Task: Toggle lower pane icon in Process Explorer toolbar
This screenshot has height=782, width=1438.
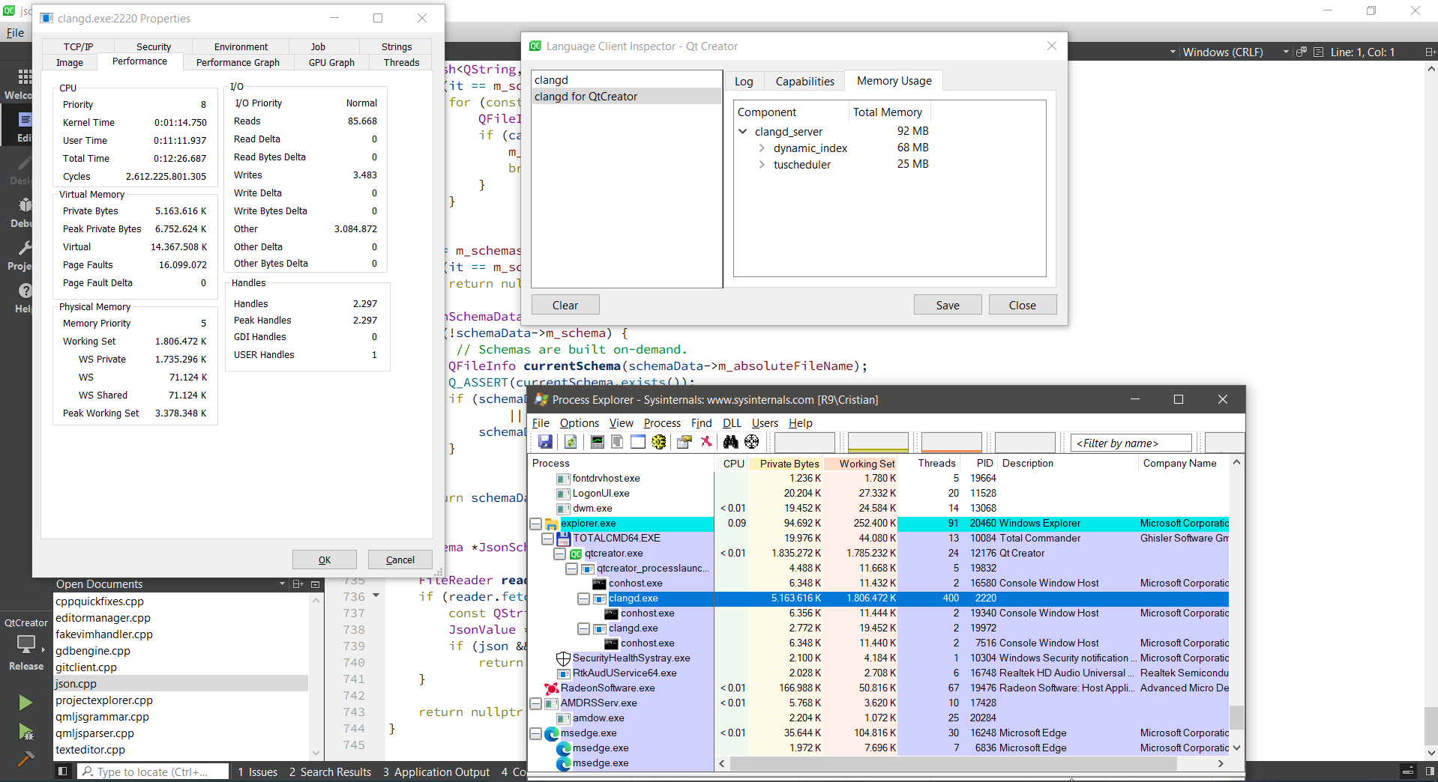Action: pyautogui.click(x=637, y=442)
